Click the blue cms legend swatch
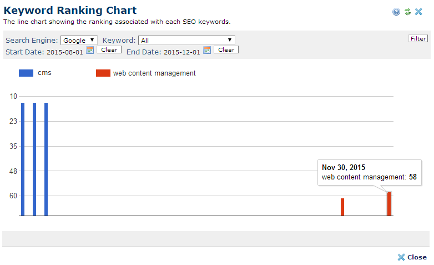Viewport: 434px width, 265px height. [26, 73]
